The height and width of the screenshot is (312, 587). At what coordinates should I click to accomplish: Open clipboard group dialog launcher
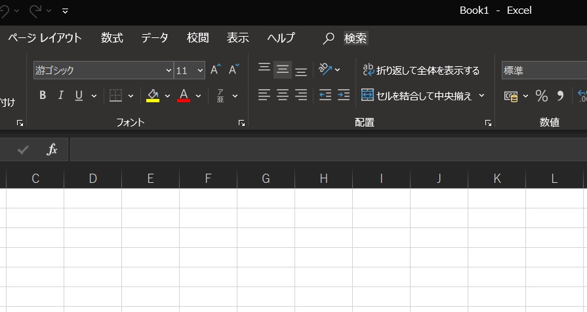[20, 123]
